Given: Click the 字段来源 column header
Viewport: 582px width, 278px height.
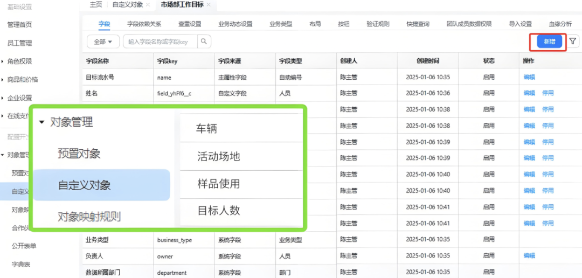Looking at the screenshot, I should 230,61.
